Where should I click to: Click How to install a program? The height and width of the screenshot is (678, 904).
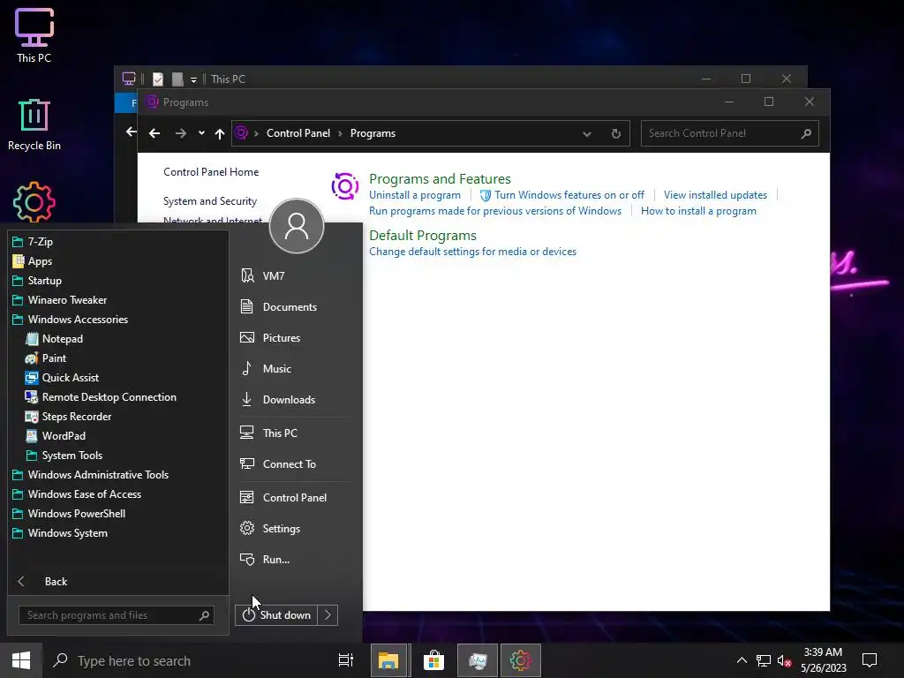point(699,211)
